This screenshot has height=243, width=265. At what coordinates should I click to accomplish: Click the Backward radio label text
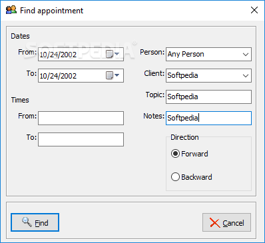[196, 177]
